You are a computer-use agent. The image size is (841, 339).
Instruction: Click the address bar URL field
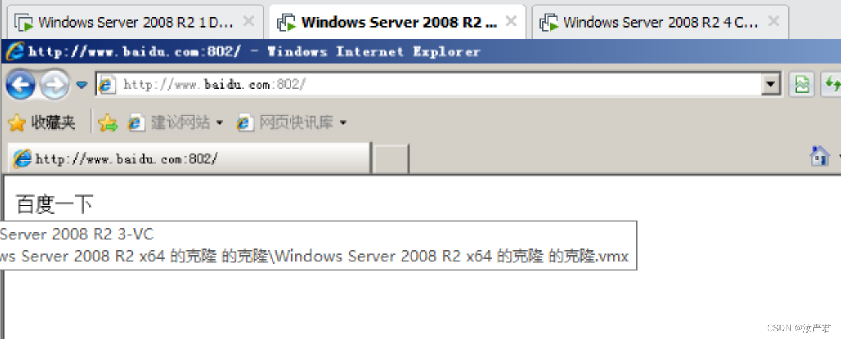pyautogui.click(x=429, y=84)
